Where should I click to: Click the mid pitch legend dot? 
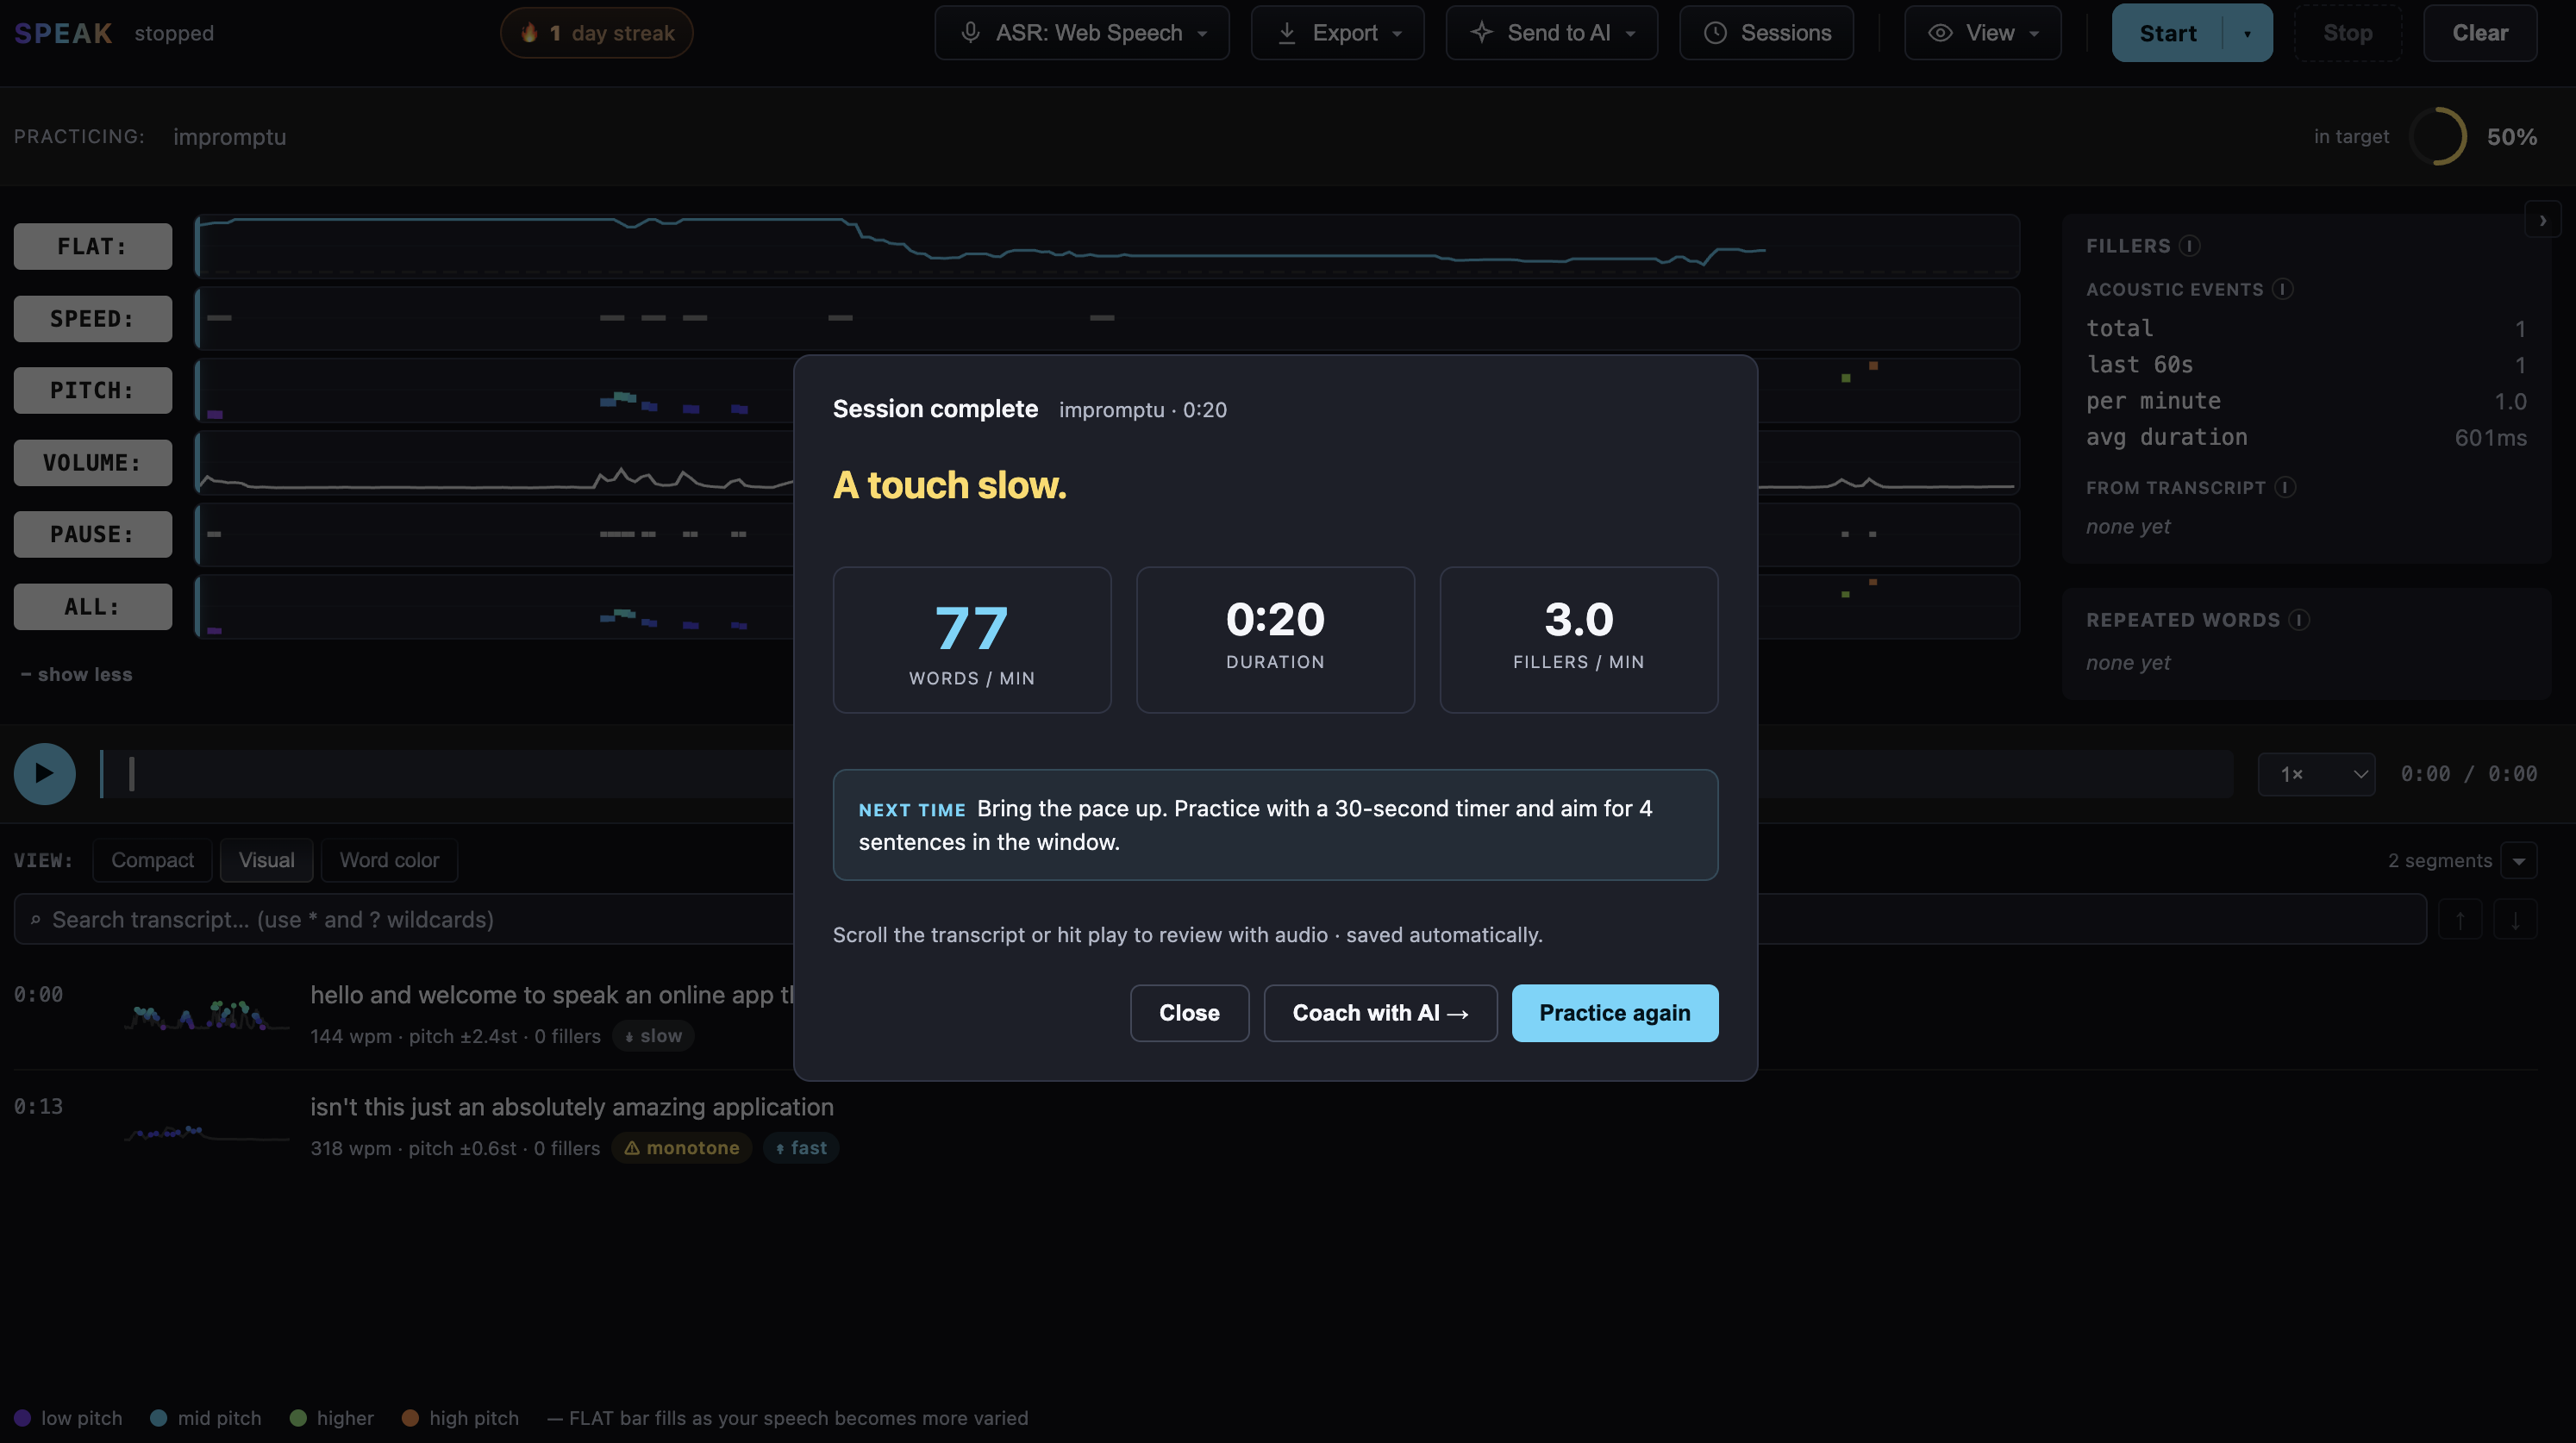click(x=158, y=1418)
